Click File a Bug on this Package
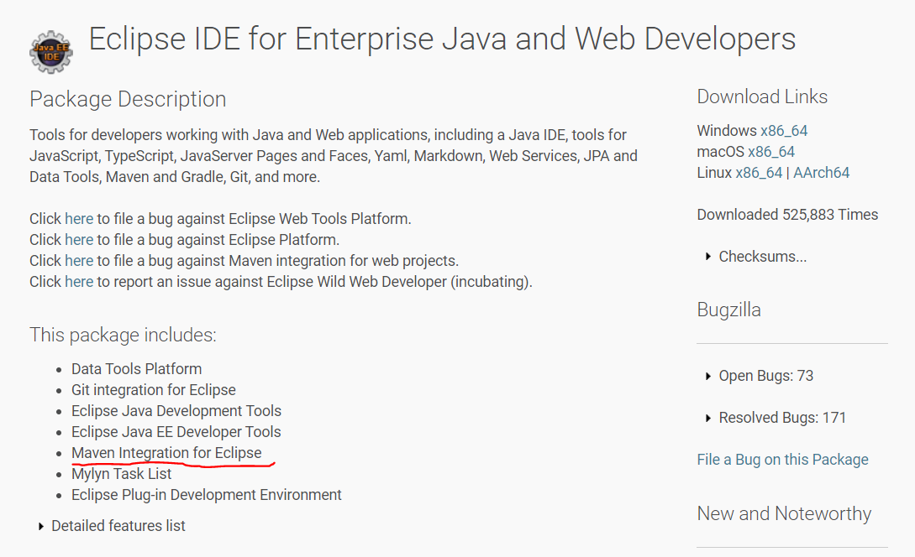This screenshot has width=915, height=557. [x=782, y=460]
